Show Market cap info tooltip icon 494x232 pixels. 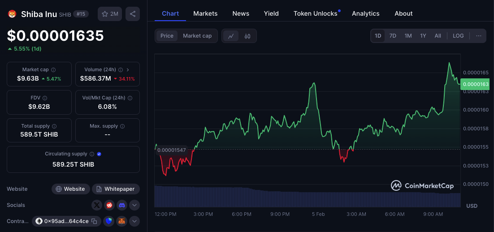click(x=53, y=69)
